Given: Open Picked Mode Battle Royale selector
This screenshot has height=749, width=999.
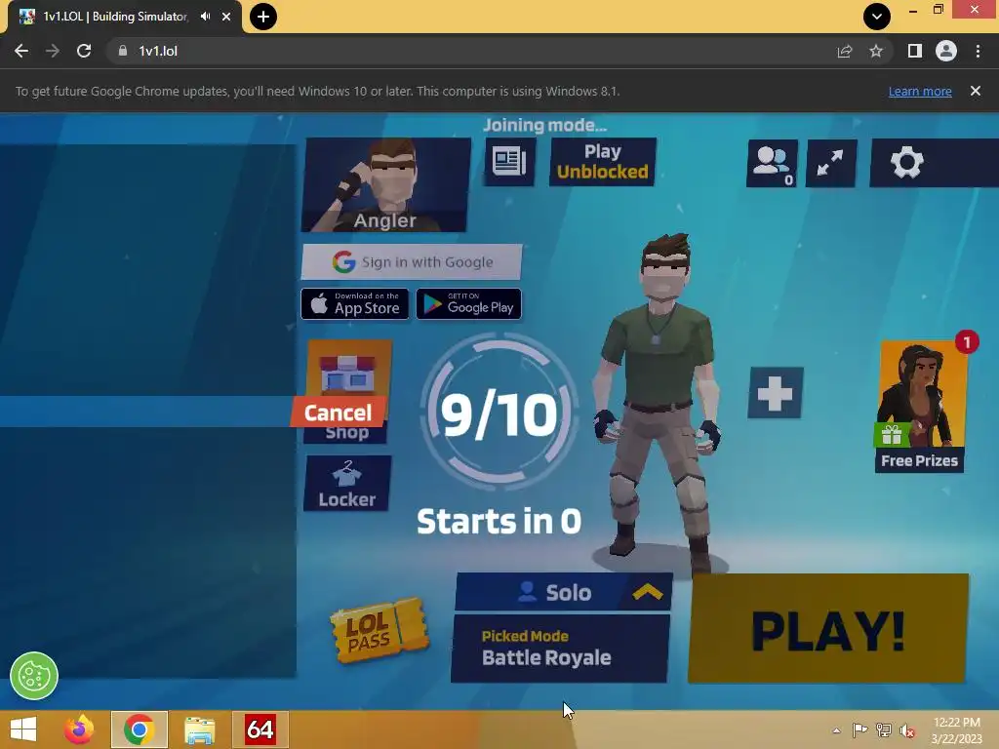Looking at the screenshot, I should [x=560, y=648].
